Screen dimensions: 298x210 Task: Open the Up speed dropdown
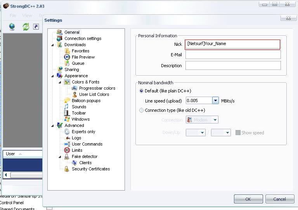tap(227, 132)
